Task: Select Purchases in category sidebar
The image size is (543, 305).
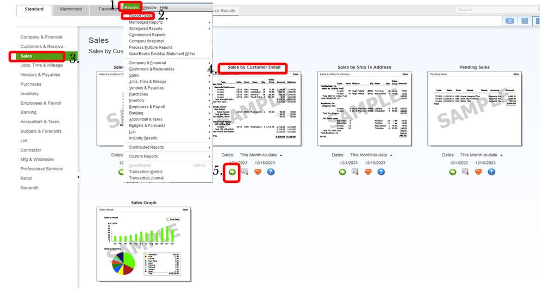Action: [31, 84]
